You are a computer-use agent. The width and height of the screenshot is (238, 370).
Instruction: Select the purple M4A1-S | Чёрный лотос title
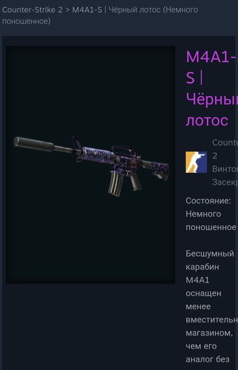click(212, 88)
